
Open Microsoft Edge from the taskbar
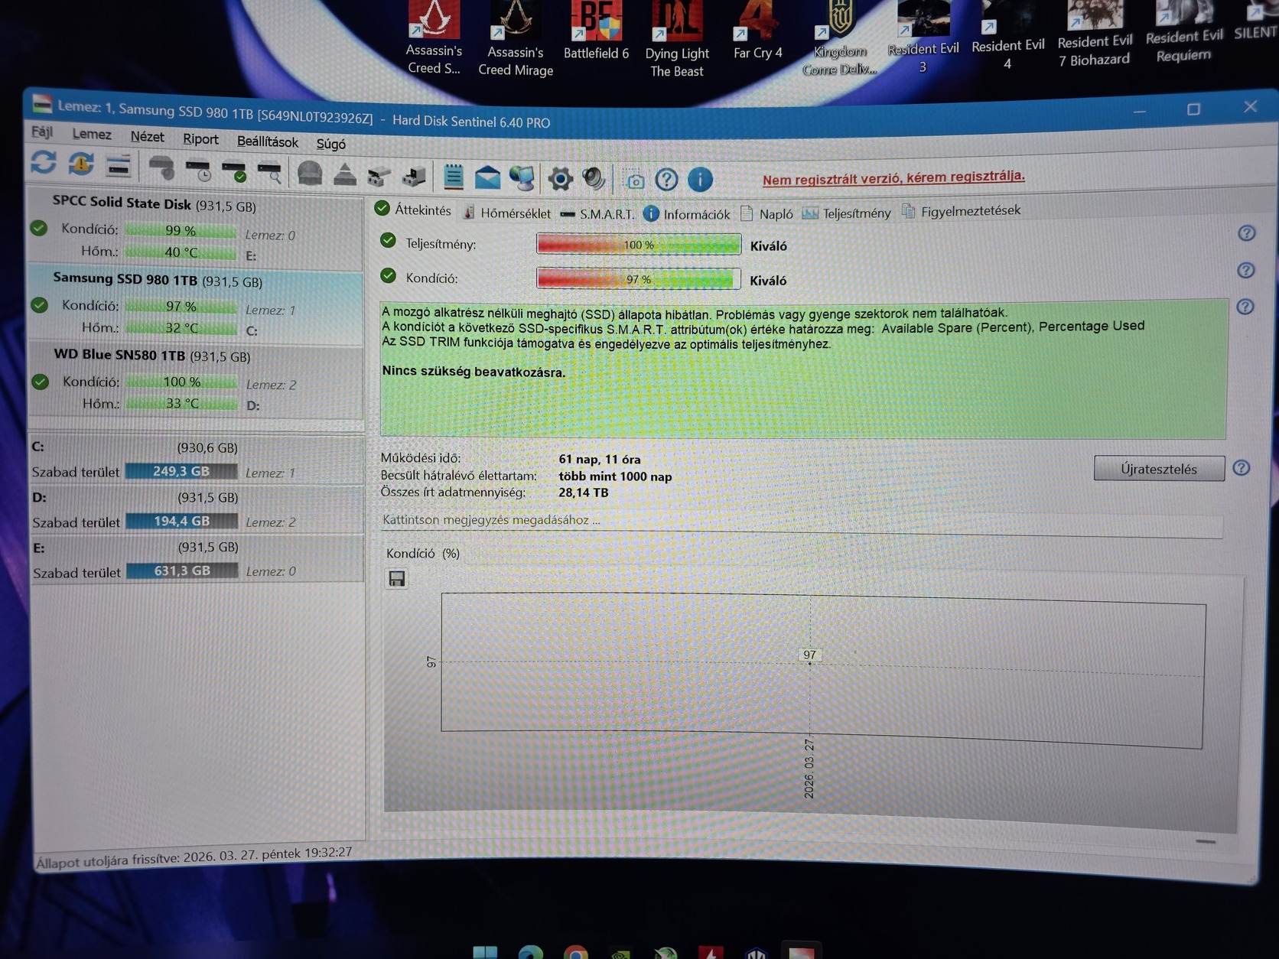(530, 952)
